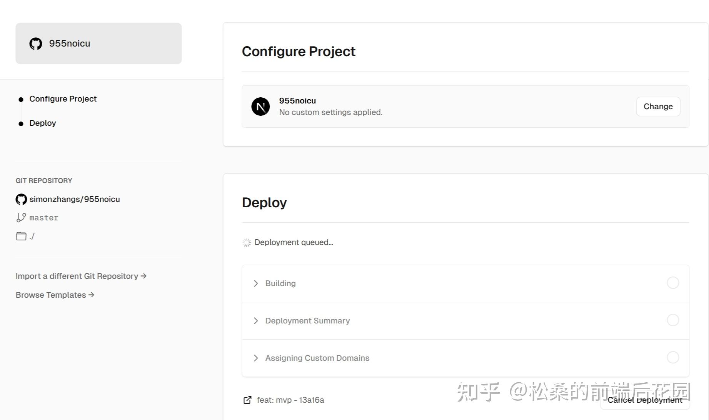Click the Configure Project step bullet
This screenshot has height=420, width=709.
tap(20, 99)
